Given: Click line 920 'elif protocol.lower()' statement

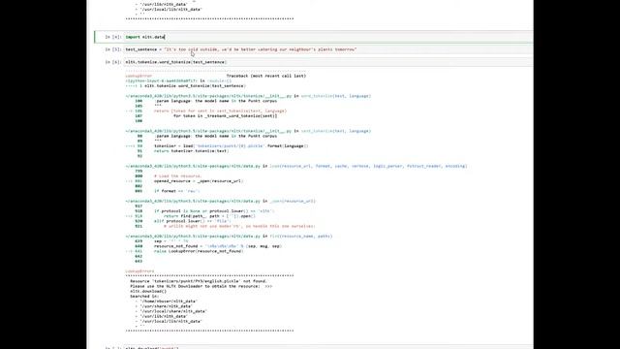Looking at the screenshot, I should (x=193, y=221).
